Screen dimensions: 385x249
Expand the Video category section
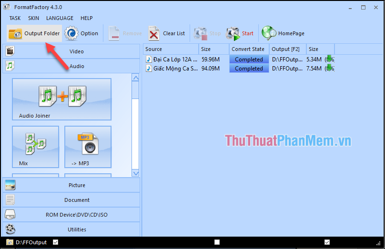(71, 51)
